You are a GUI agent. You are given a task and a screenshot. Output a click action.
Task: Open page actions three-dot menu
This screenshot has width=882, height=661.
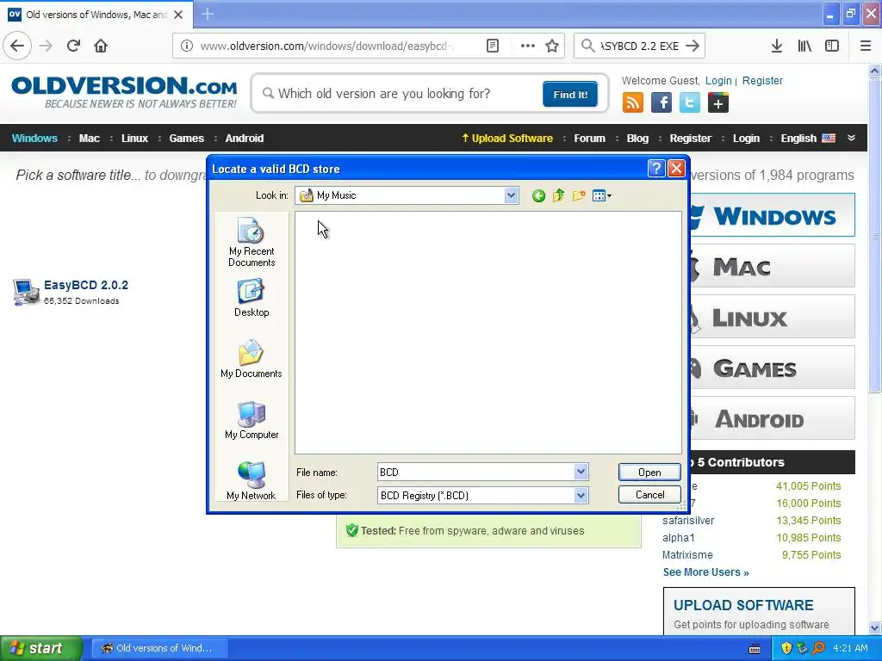pyautogui.click(x=527, y=46)
